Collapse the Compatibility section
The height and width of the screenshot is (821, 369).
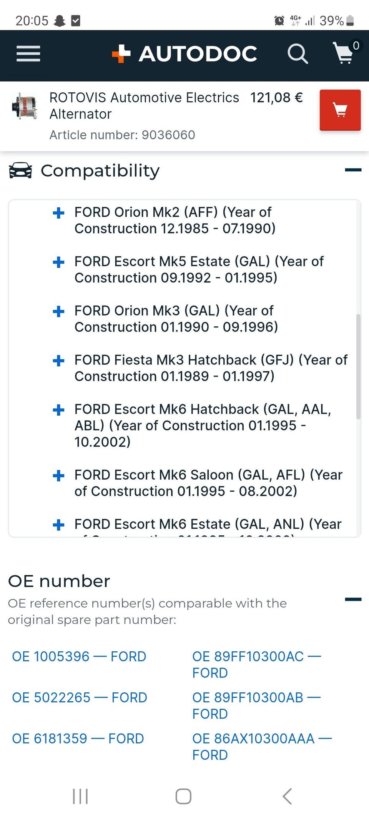[353, 170]
